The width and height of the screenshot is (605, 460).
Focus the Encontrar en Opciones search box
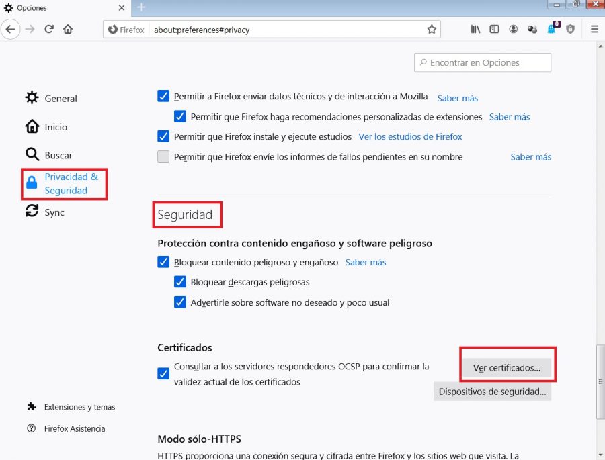[483, 62]
